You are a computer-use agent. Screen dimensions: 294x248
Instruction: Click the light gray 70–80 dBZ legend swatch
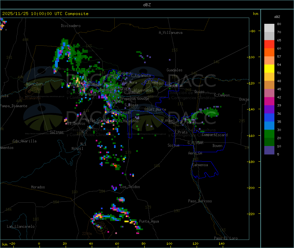[x=269, y=28]
